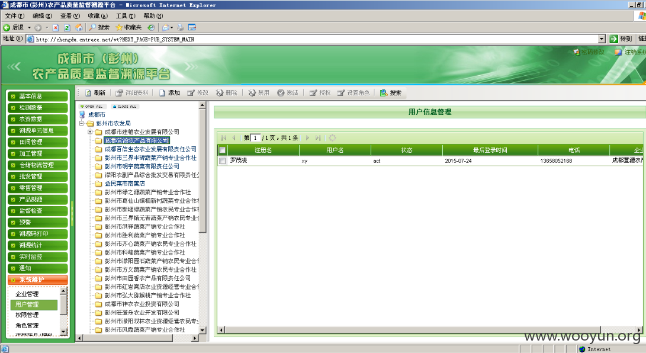The height and width of the screenshot is (353, 646).
Task: Click the 系统维护 orange section header
Action: [37, 280]
